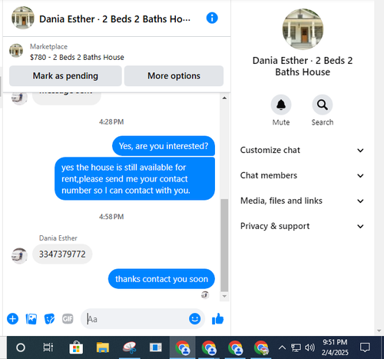
Task: Open network status icon in system tray
Action: pyautogui.click(x=296, y=348)
